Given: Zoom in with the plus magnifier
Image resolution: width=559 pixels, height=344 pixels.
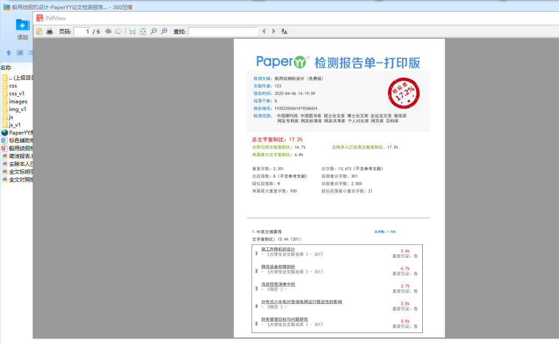Looking at the screenshot, I should (164, 31).
